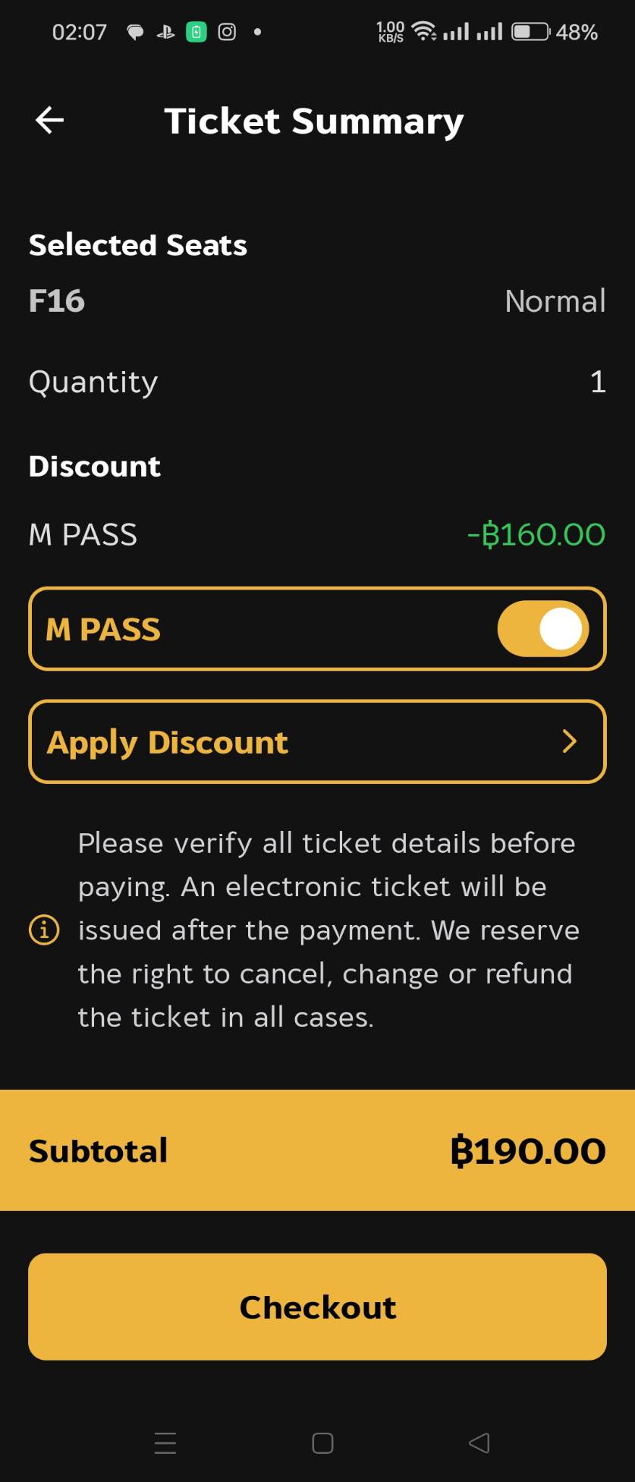Image resolution: width=635 pixels, height=1482 pixels.
Task: Open the Apply Discount option
Action: pyautogui.click(x=317, y=741)
